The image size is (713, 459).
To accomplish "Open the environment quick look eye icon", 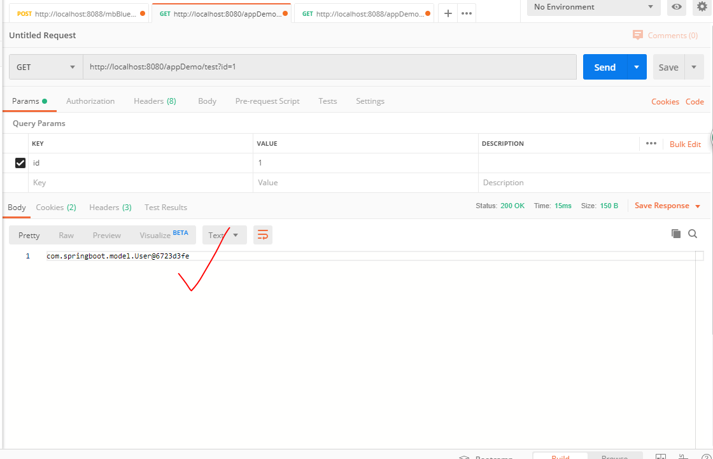I will [676, 8].
